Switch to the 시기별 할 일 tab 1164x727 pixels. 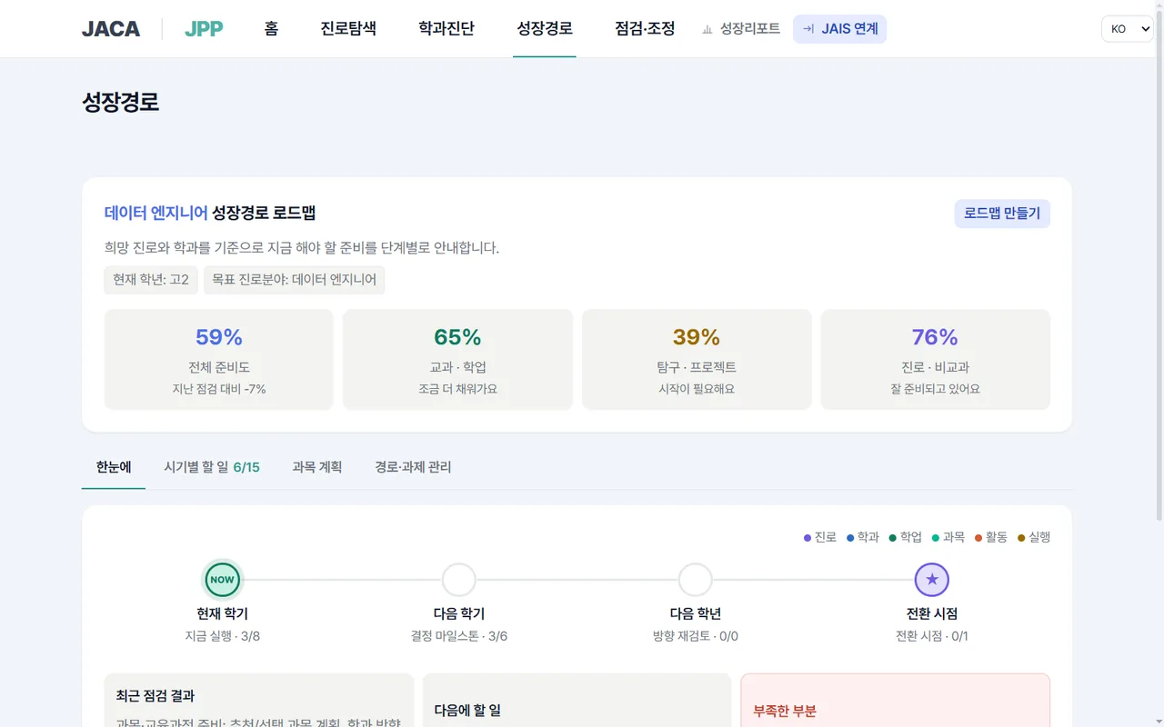[212, 467]
